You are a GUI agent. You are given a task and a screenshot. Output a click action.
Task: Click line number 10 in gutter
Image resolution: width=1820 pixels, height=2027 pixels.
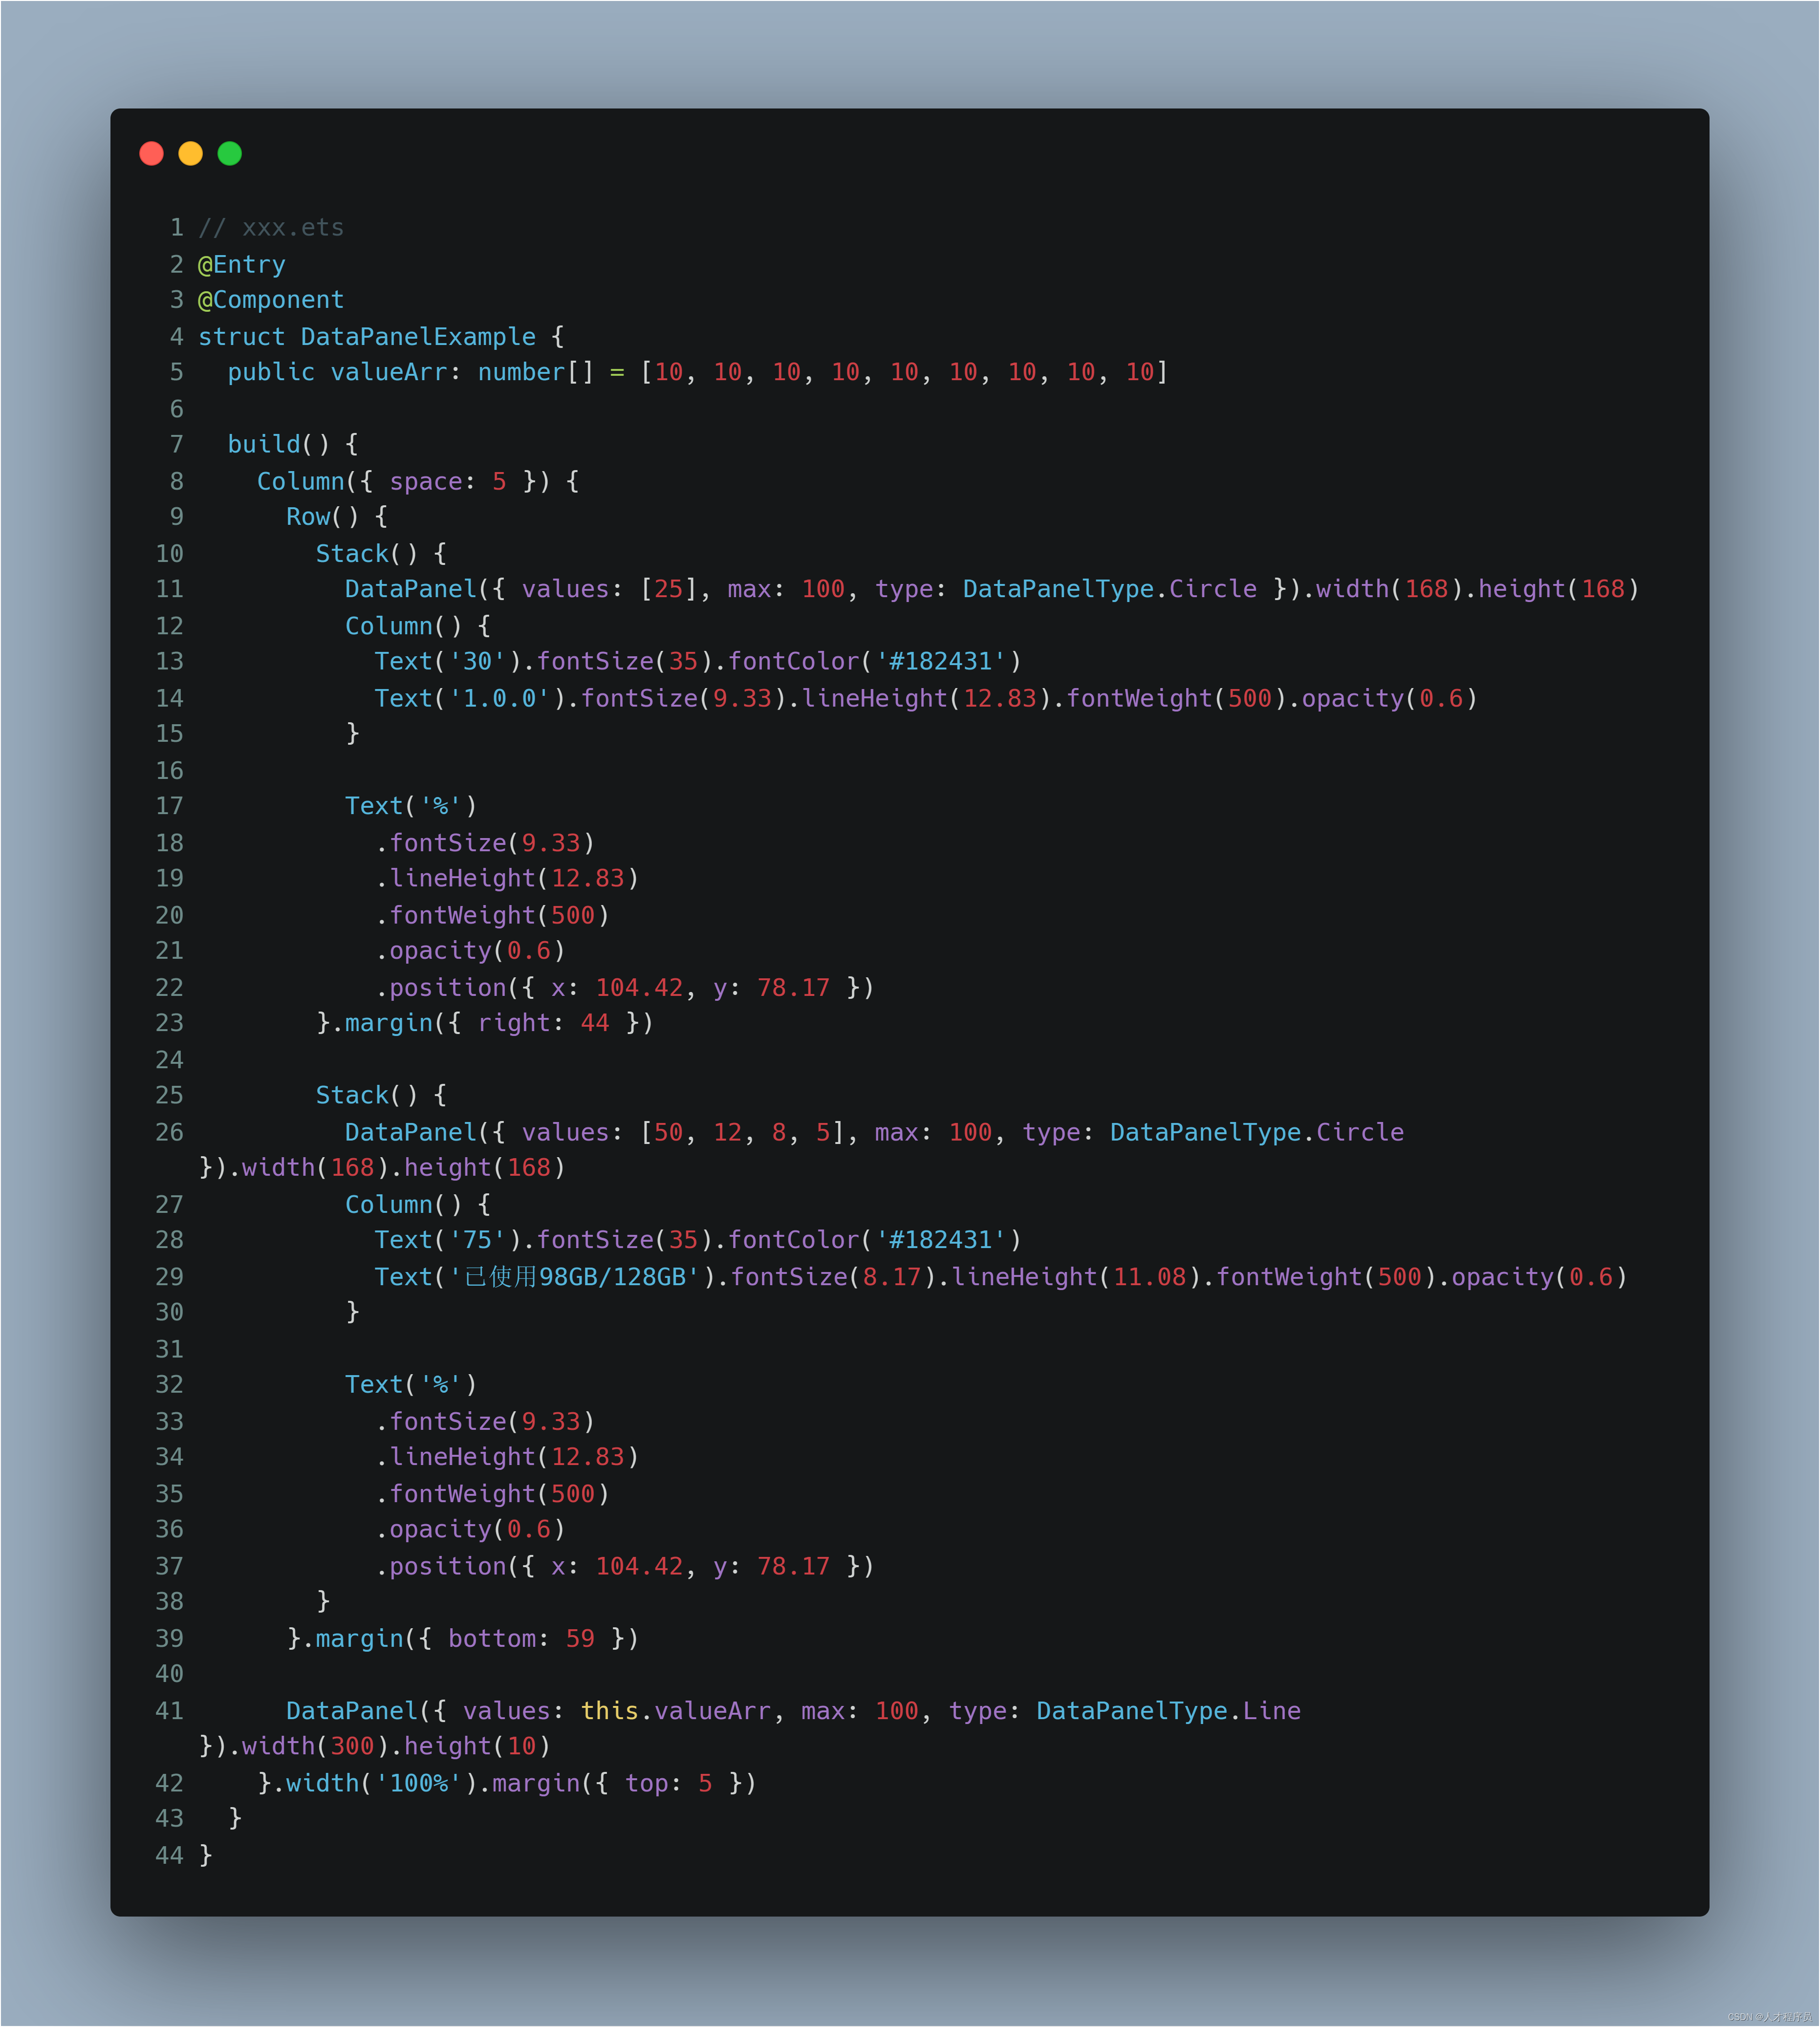pyautogui.click(x=170, y=553)
